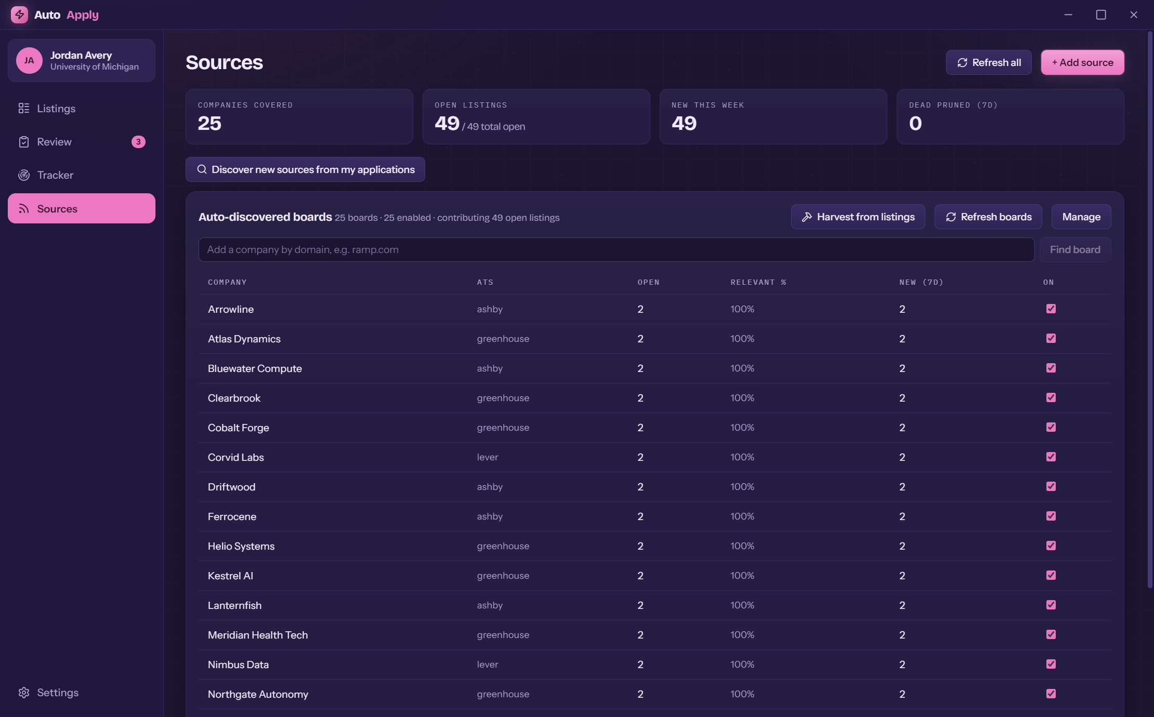Toggle Clearbrook board on/off
This screenshot has width=1154, height=717.
[x=1051, y=397]
